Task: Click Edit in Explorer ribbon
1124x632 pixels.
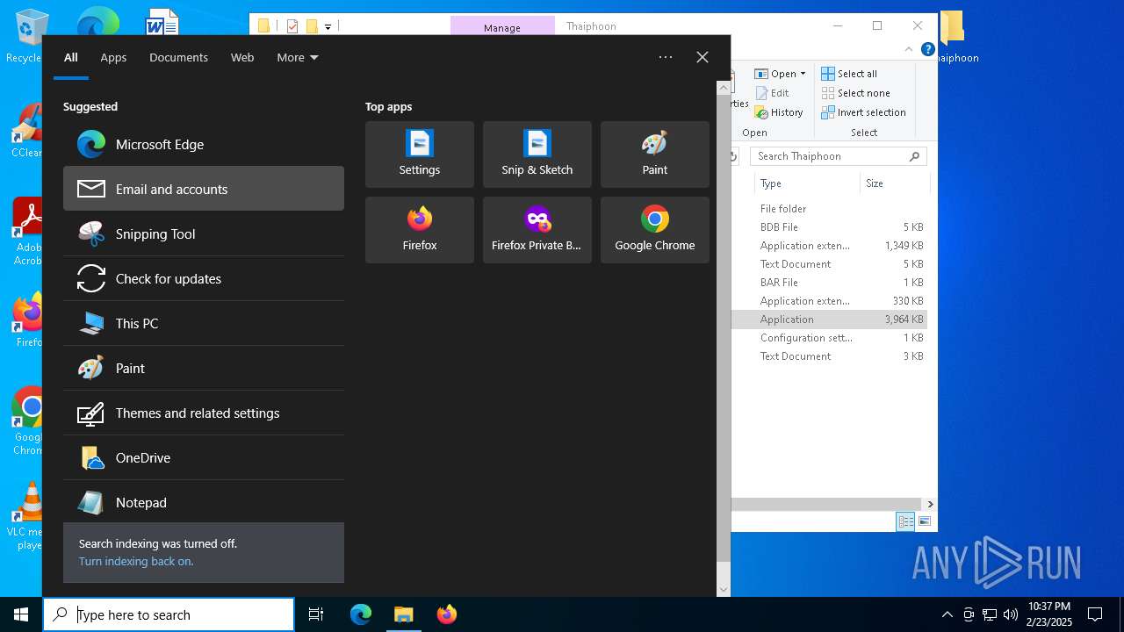Action: pos(772,93)
